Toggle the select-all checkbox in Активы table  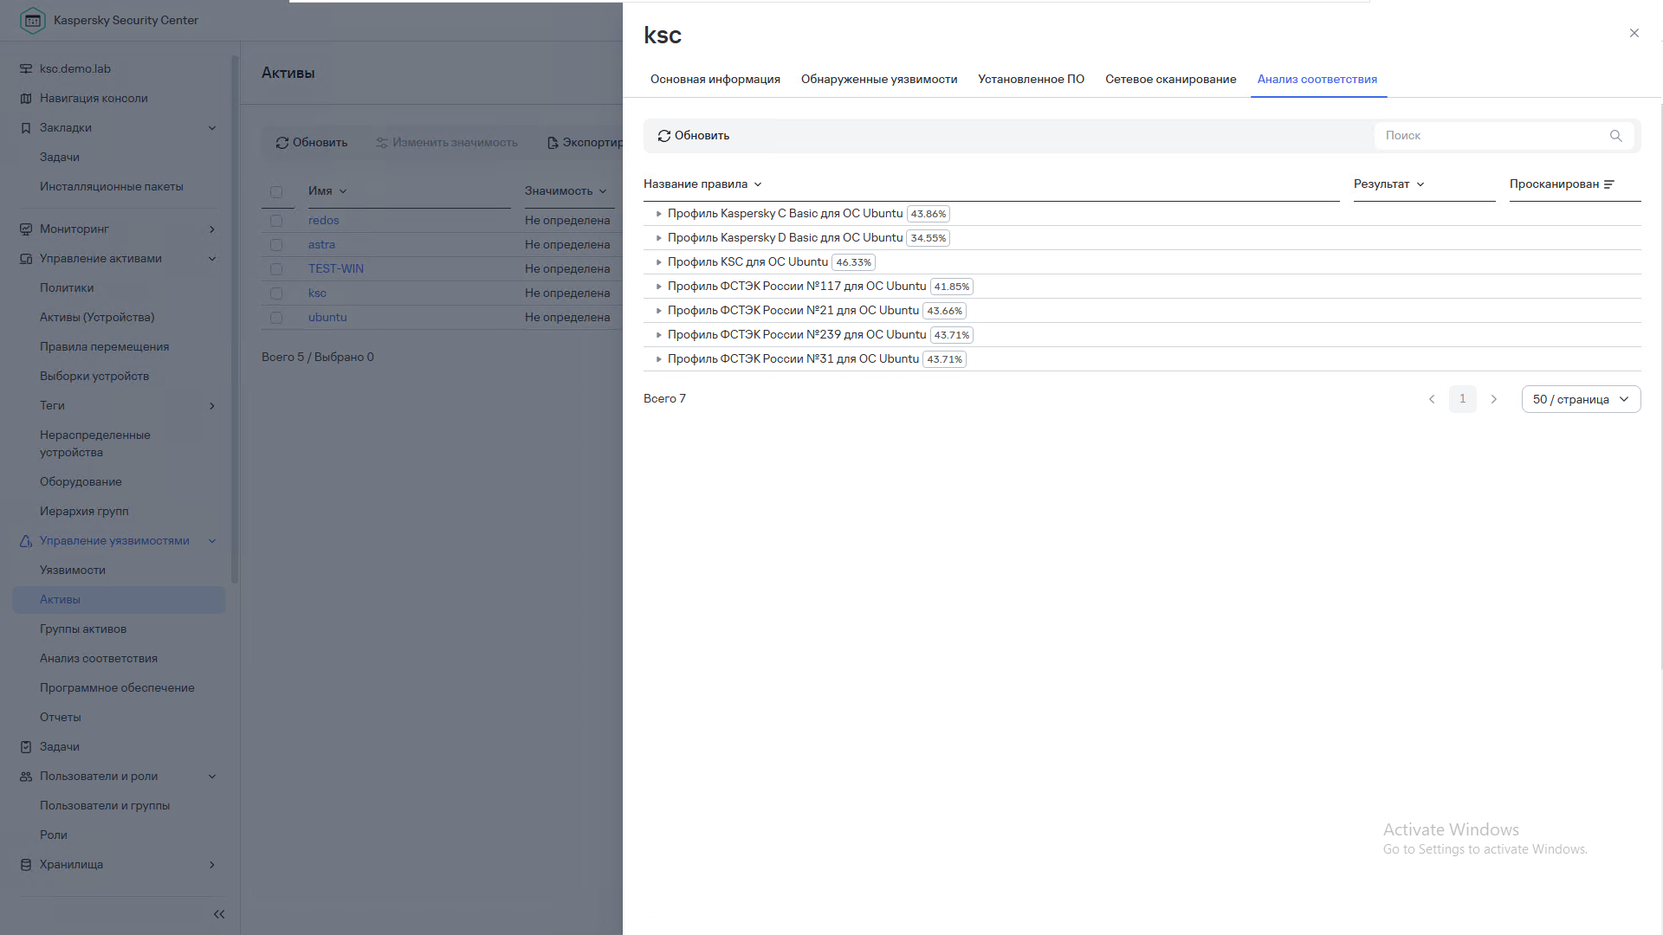(276, 192)
